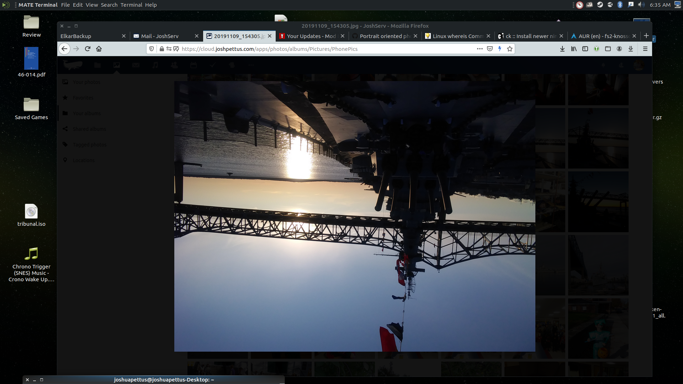Viewport: 683px width, 384px height.
Task: Open the Firefox account icon
Action: pyautogui.click(x=619, y=49)
